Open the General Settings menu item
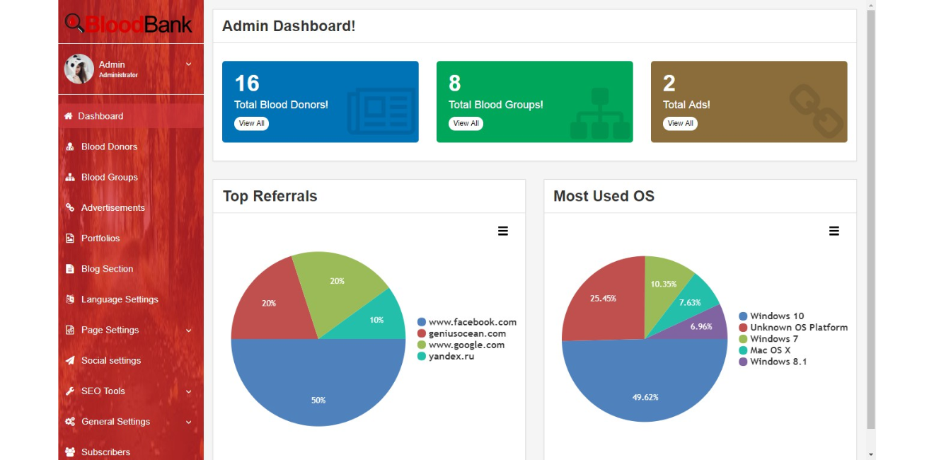Viewport: 934px width, 460px height. pyautogui.click(x=115, y=422)
